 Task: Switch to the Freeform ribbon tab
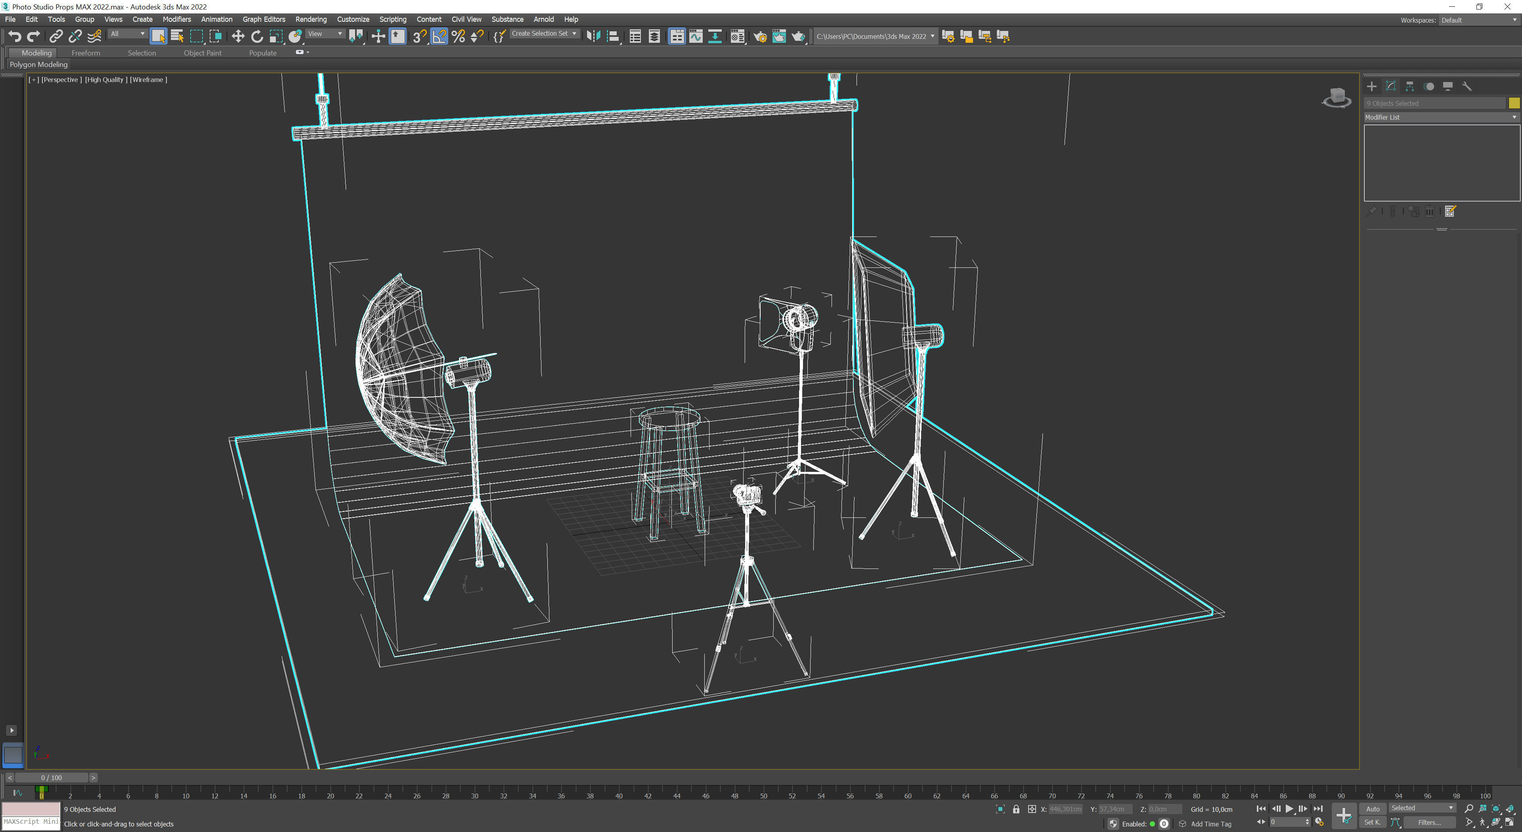click(x=86, y=53)
